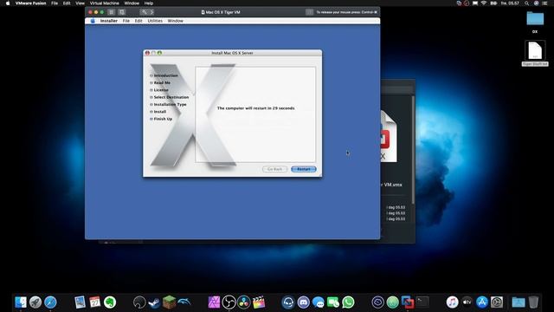Click the battery icon in the menu bar

click(493, 3)
